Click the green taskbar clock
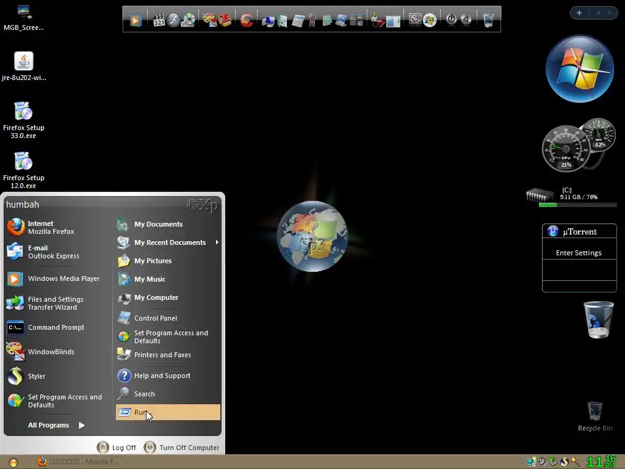The height and width of the screenshot is (469, 625). tap(601, 462)
